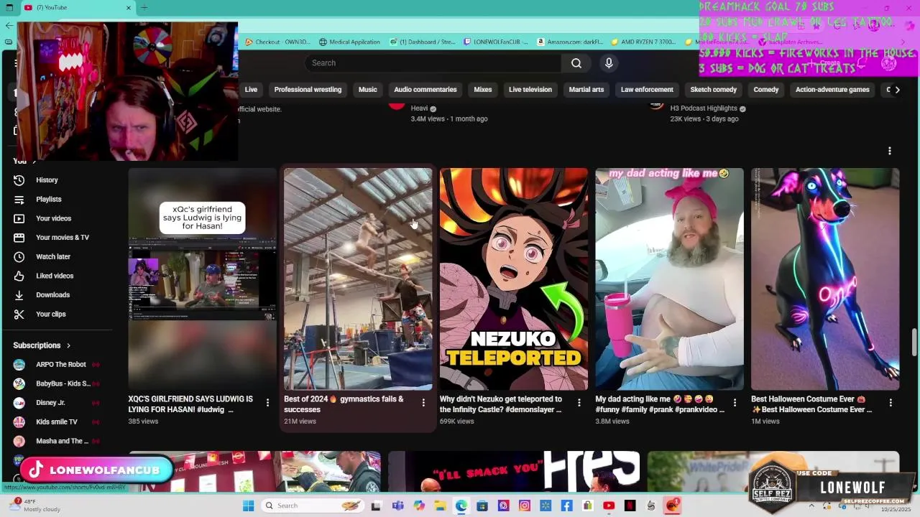The width and height of the screenshot is (920, 517).
Task: Select the Martial arts chip
Action: point(586,90)
